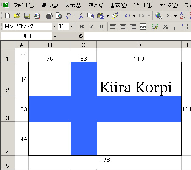Click the Excel document icon in the menu bar
The height and width of the screenshot is (170, 191).
(x=6, y=5)
